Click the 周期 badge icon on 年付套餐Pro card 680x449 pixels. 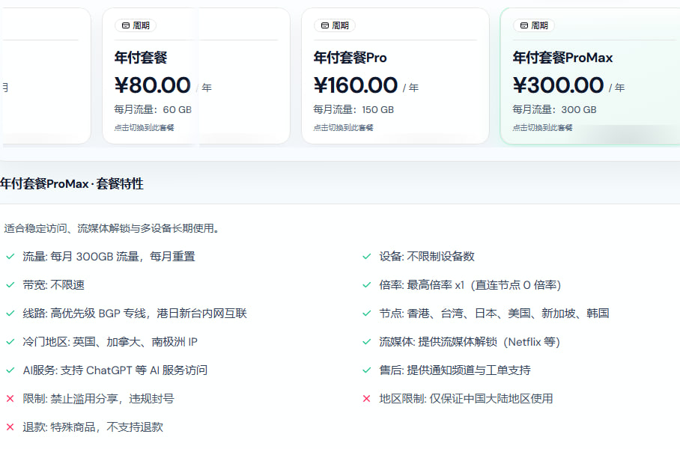[324, 25]
